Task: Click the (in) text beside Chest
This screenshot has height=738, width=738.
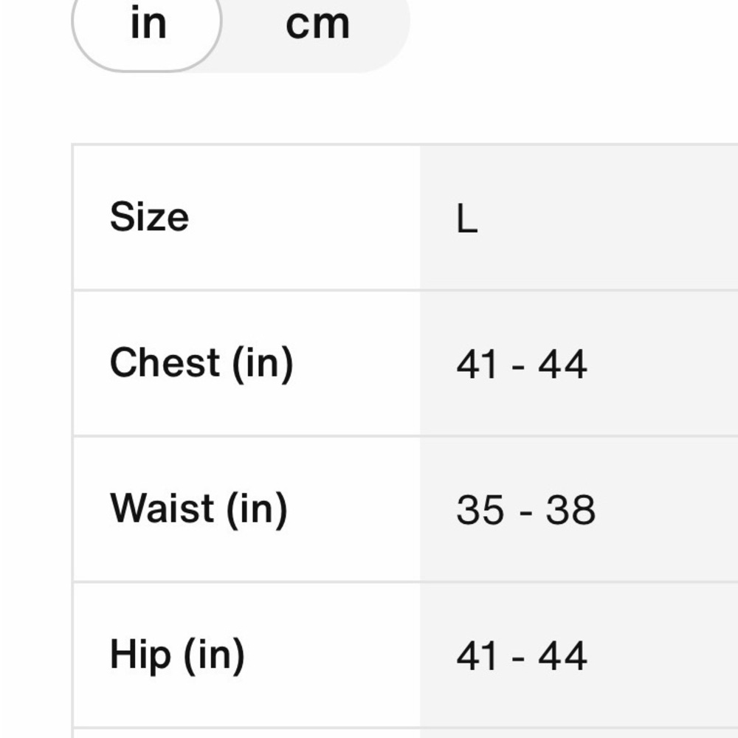Action: pos(263,364)
